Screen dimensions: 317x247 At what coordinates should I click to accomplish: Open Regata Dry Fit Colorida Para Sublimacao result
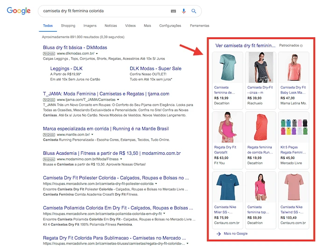point(114,238)
